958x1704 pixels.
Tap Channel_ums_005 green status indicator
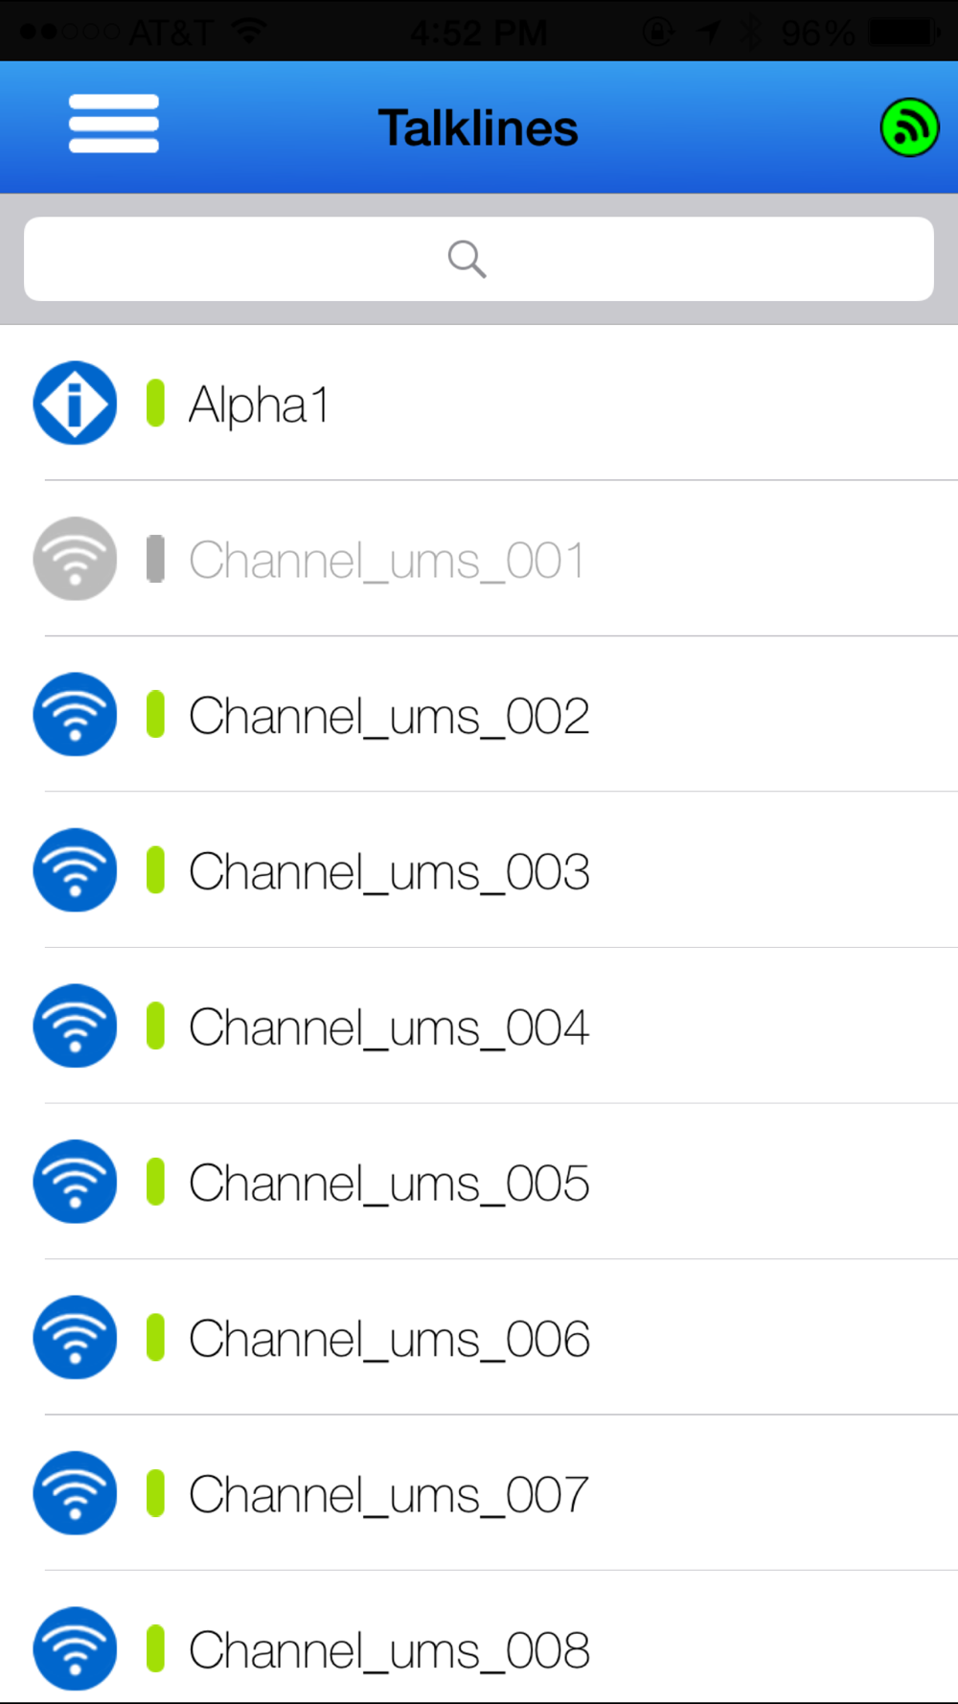pyautogui.click(x=155, y=1182)
